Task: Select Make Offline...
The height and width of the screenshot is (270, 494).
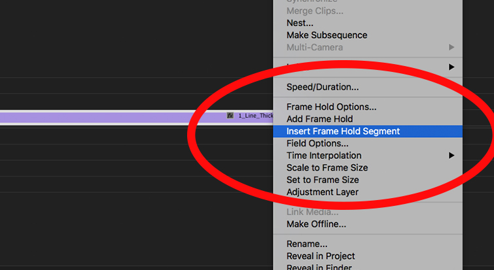Action: 316,224
